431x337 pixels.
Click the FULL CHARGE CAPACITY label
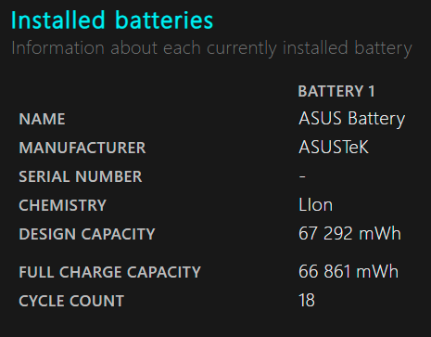coord(110,272)
